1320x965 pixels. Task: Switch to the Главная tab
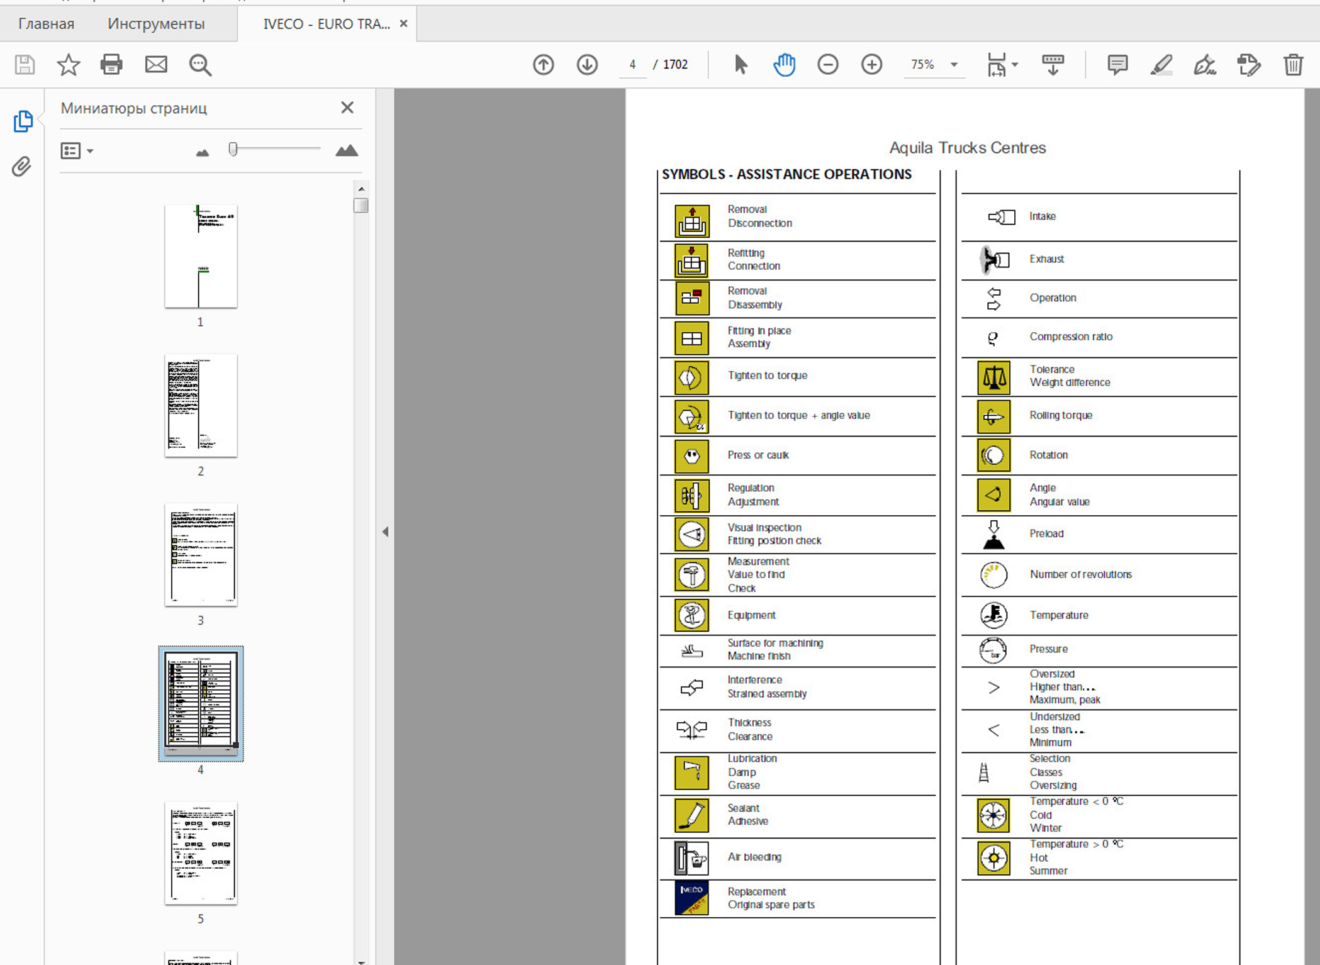tap(46, 24)
